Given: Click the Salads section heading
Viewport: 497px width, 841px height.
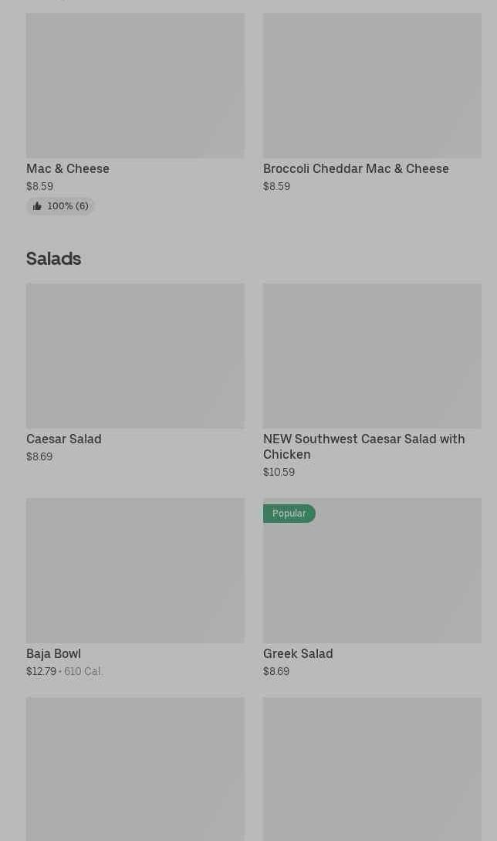Looking at the screenshot, I should (53, 258).
